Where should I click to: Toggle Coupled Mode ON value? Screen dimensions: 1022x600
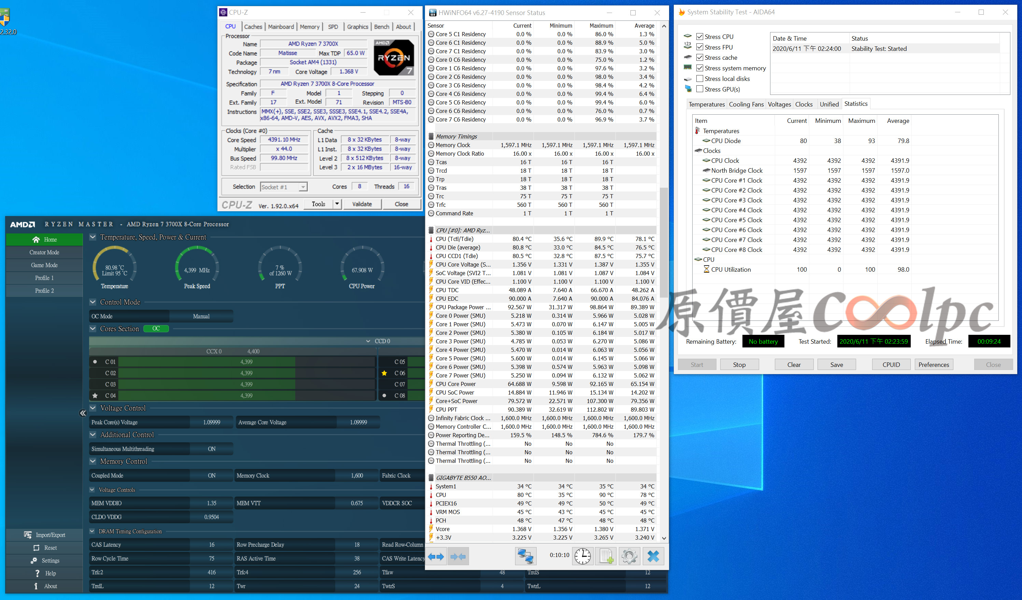tap(212, 475)
